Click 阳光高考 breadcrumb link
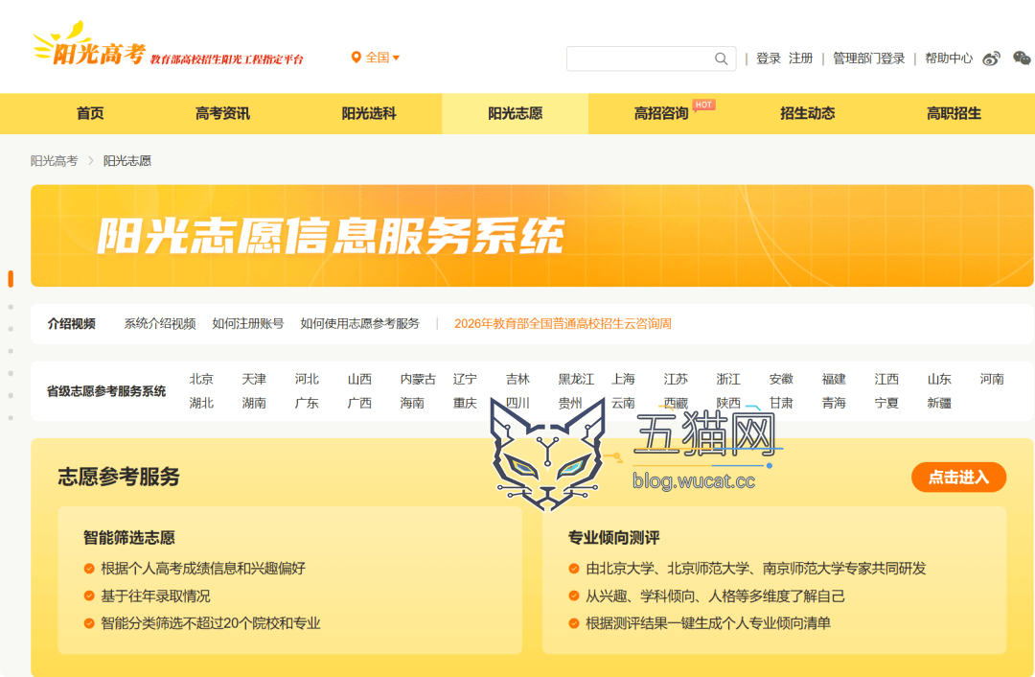Viewport: 1035px width, 677px height. point(54,161)
